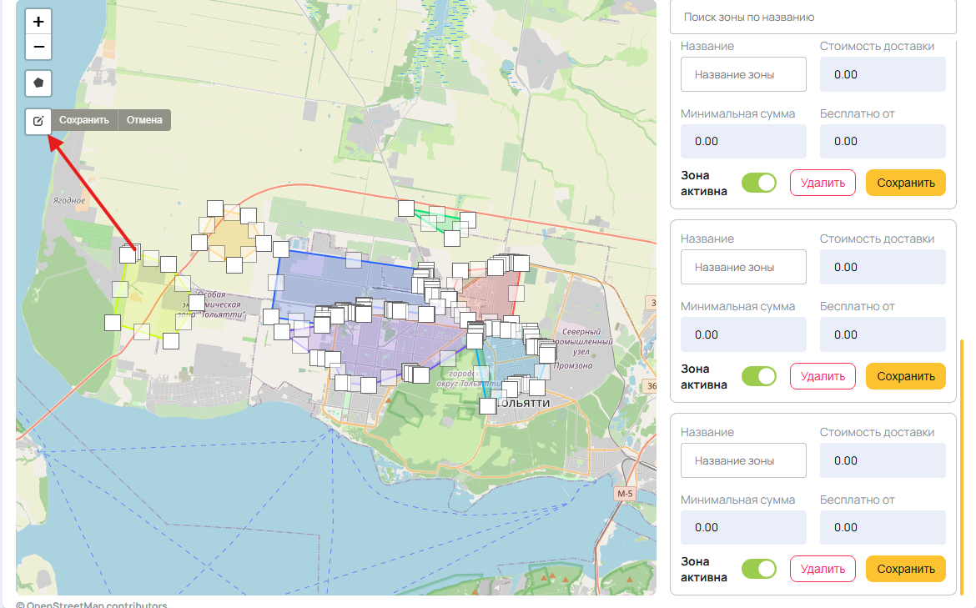Click the M-5 road marker on the map
This screenshot has width=976, height=608.
(x=625, y=494)
